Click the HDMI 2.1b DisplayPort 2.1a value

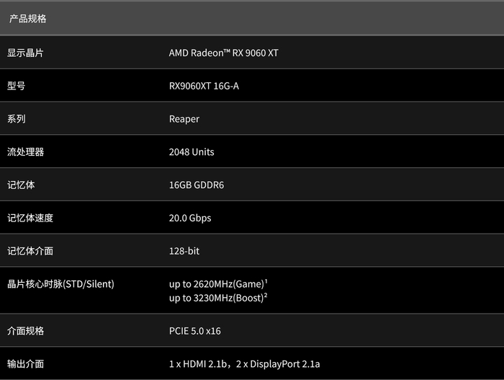[x=244, y=364]
